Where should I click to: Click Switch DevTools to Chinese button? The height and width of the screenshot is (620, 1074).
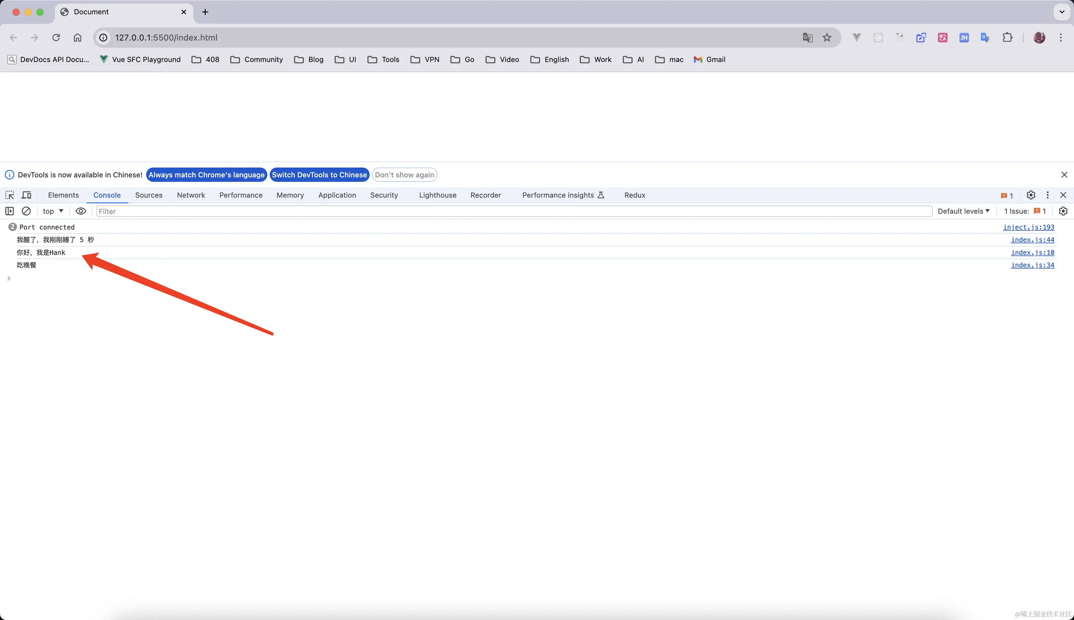click(319, 175)
